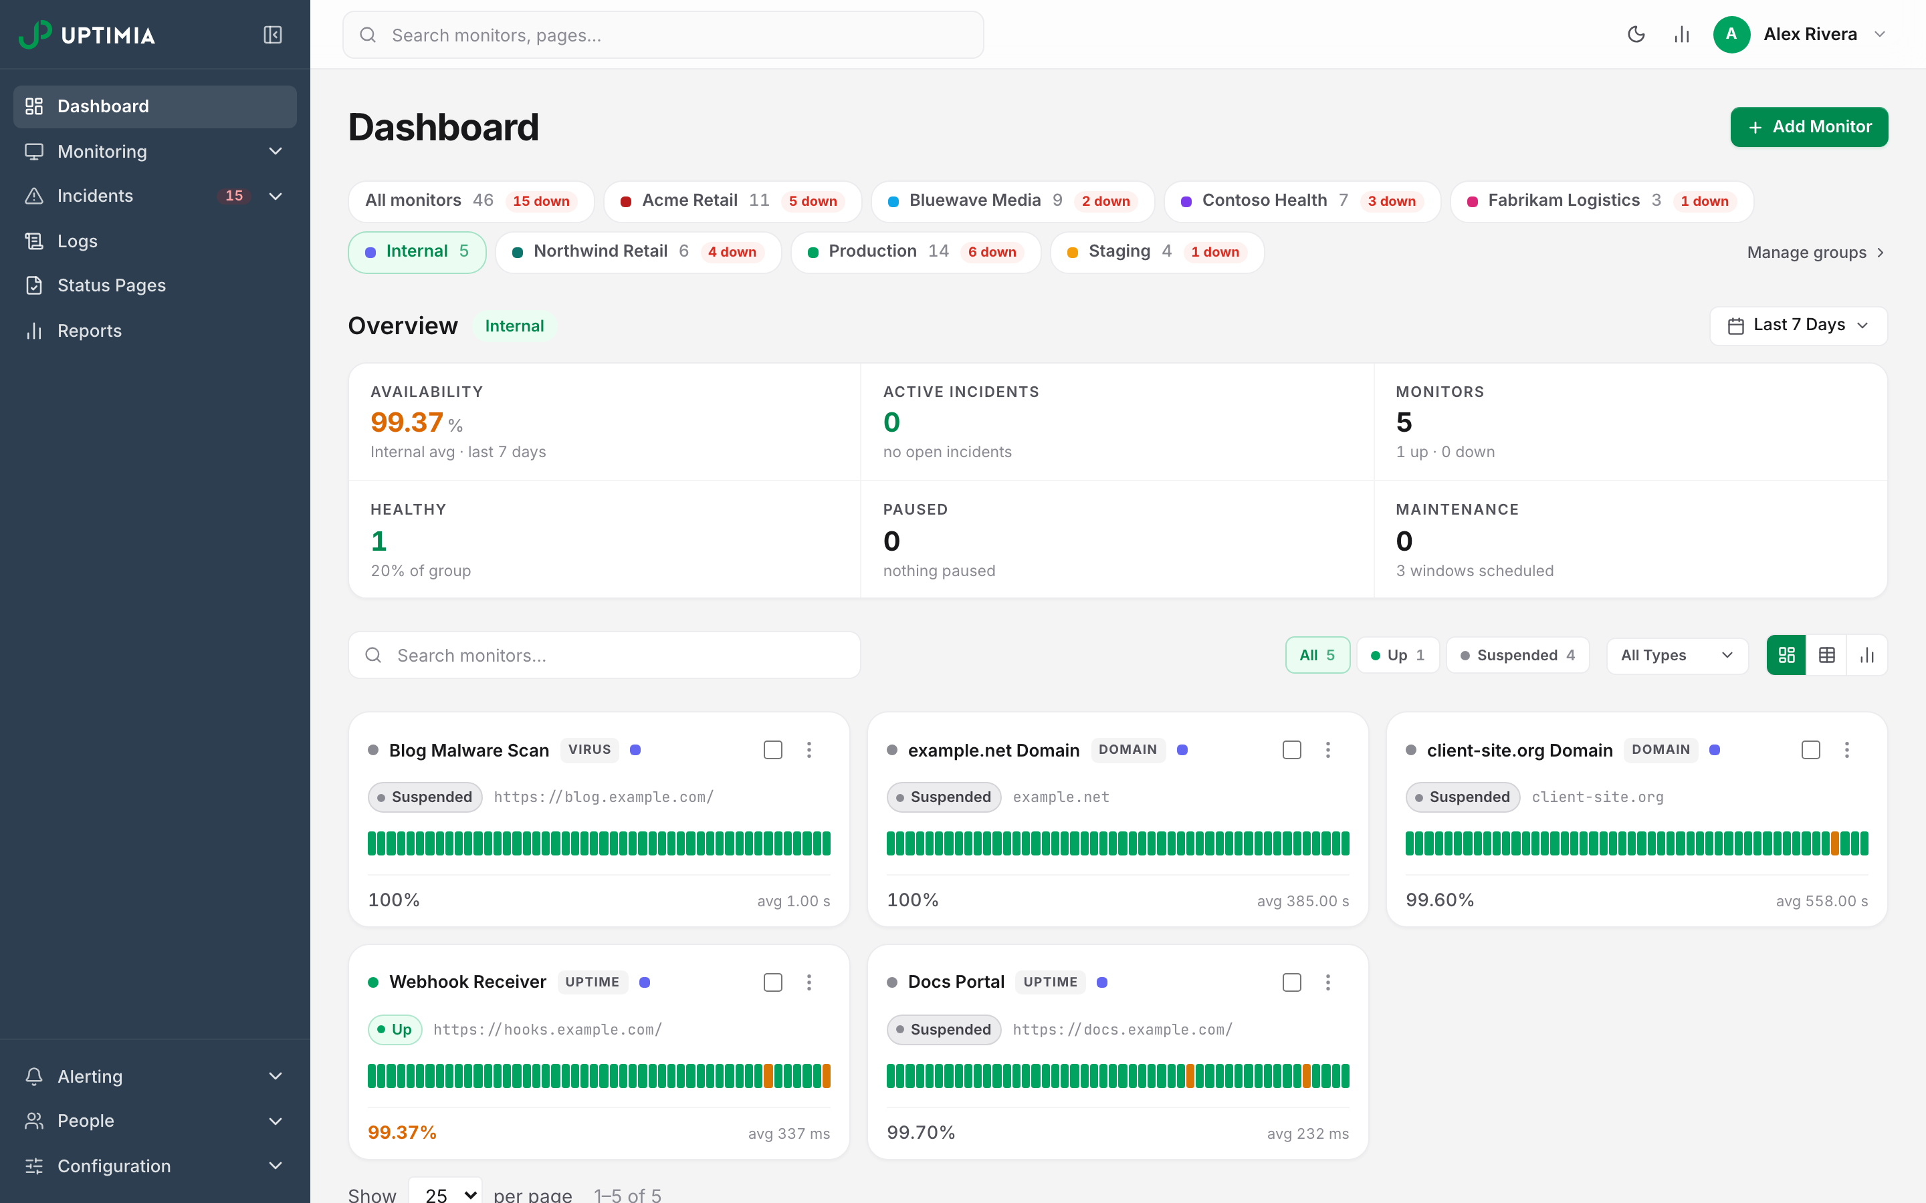Open Logs from the sidebar
Screen dimensions: 1926x1203
point(155,241)
